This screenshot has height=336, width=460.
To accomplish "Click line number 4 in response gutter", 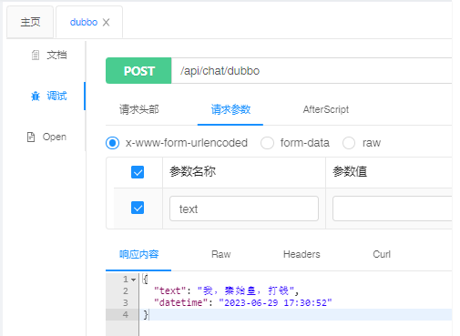I will click(126, 314).
